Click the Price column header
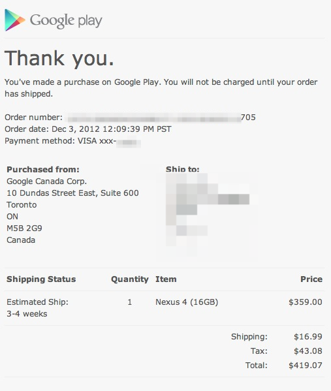Viewport: 331px width, 391px height. click(x=311, y=279)
